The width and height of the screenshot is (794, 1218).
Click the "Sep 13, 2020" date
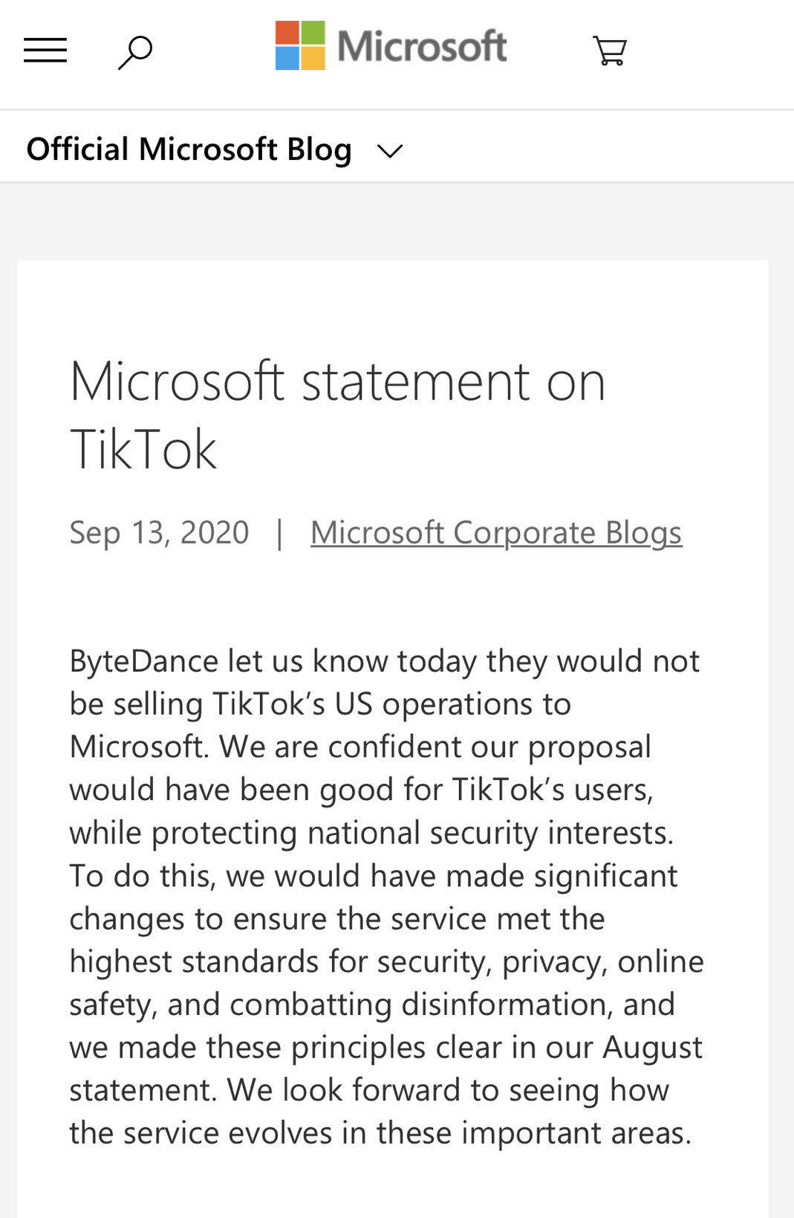pos(159,532)
